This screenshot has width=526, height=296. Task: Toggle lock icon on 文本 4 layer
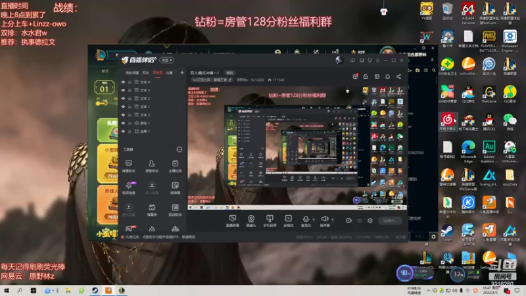pyautogui.click(x=130, y=82)
